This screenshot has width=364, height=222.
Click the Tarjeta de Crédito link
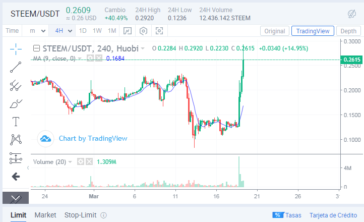(333, 215)
